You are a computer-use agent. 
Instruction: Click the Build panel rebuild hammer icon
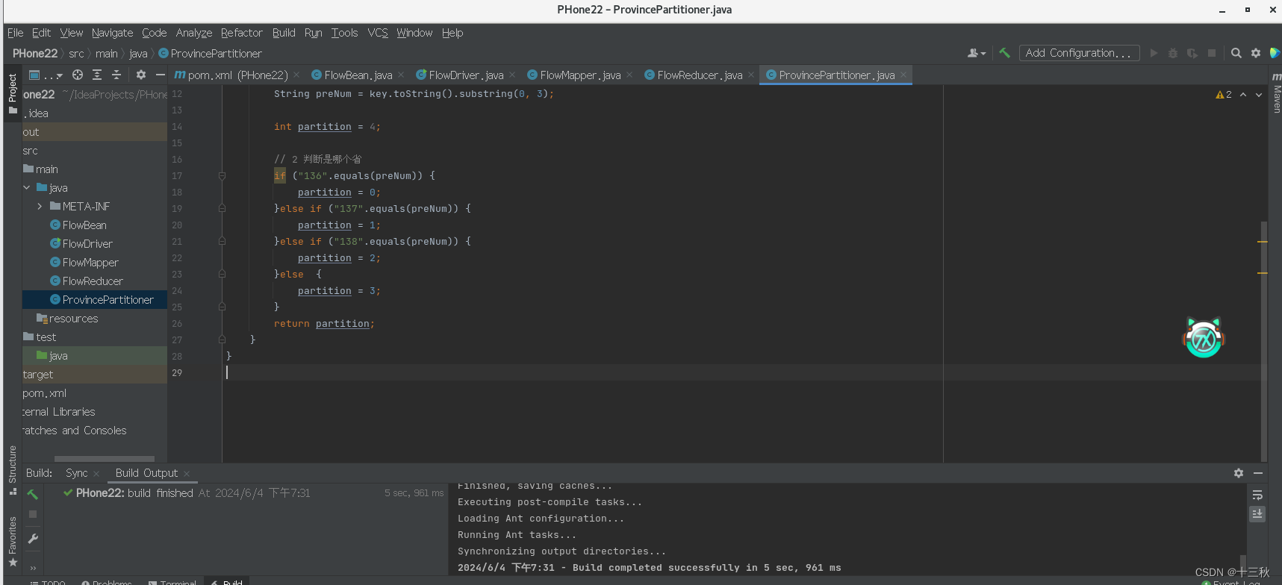click(x=33, y=494)
